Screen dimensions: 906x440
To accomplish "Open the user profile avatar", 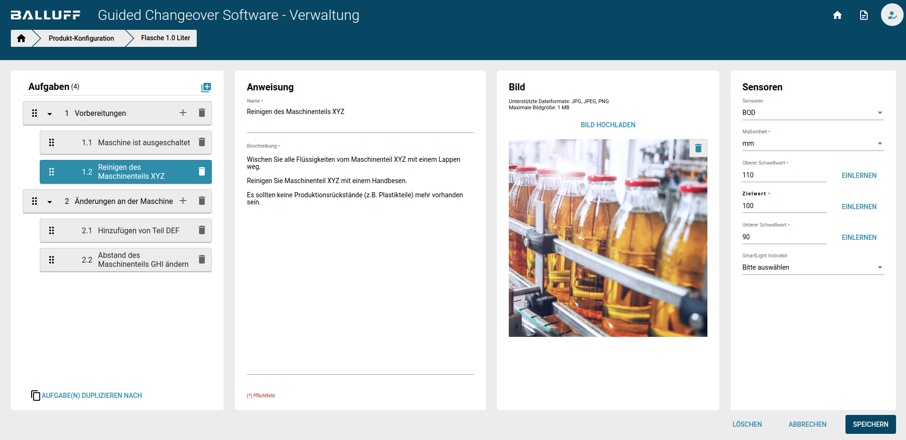I will (892, 15).
